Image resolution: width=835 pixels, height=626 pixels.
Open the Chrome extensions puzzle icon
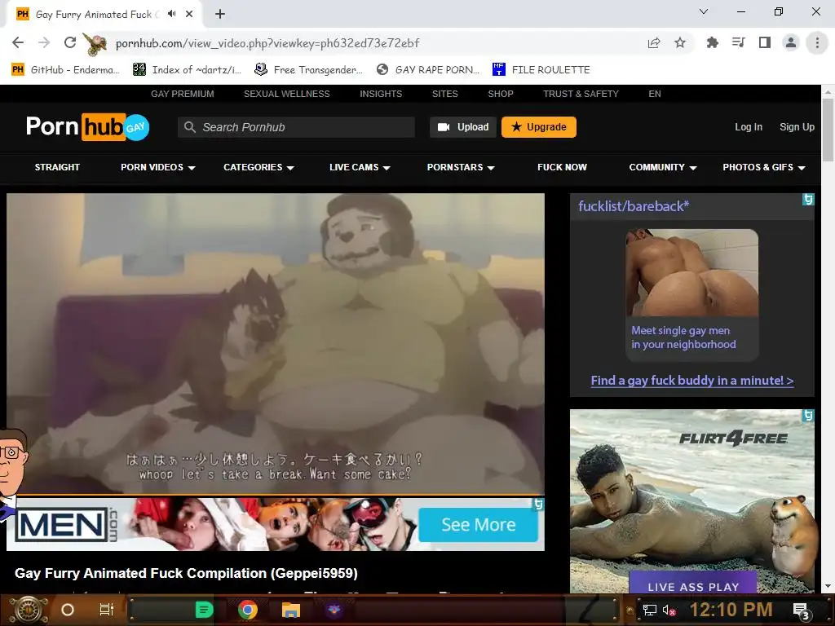pos(712,42)
